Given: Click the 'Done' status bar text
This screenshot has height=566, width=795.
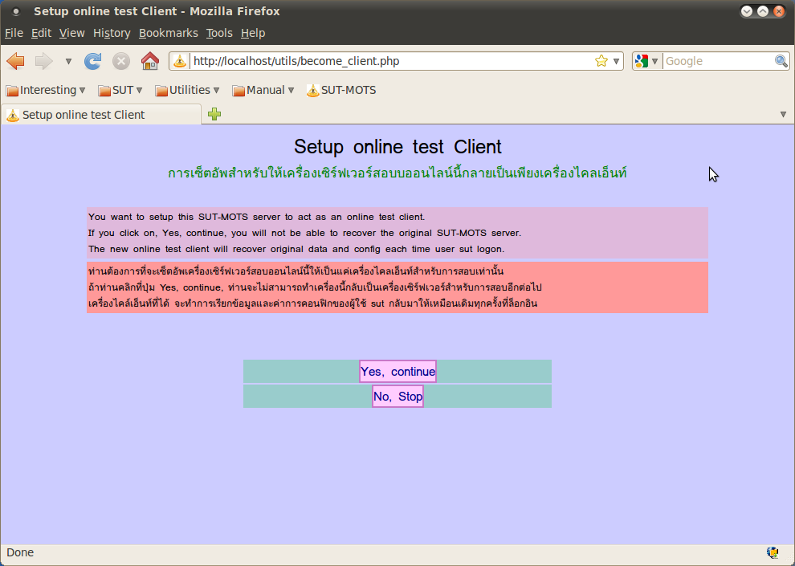Looking at the screenshot, I should tap(20, 552).
